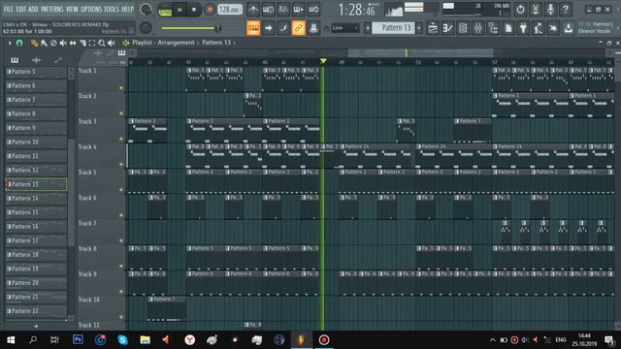
Task: Click 'Pattern 13' in the playlist breadcrumb
Action: pyautogui.click(x=216, y=43)
